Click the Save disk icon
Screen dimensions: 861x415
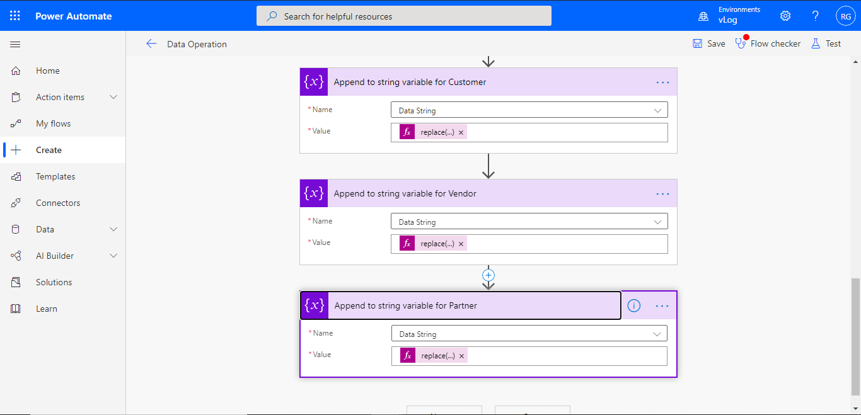[x=697, y=43]
